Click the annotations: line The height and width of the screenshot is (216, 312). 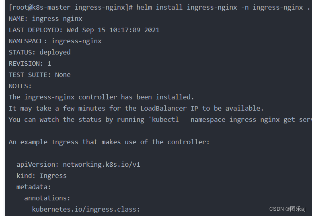[x=47, y=198]
